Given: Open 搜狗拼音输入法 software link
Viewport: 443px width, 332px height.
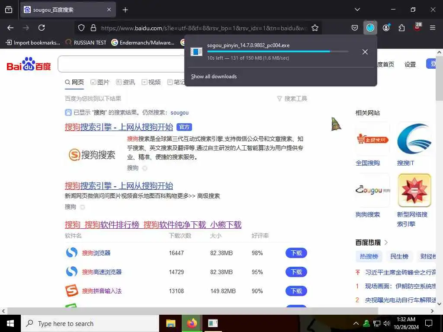Looking at the screenshot, I should (x=102, y=291).
